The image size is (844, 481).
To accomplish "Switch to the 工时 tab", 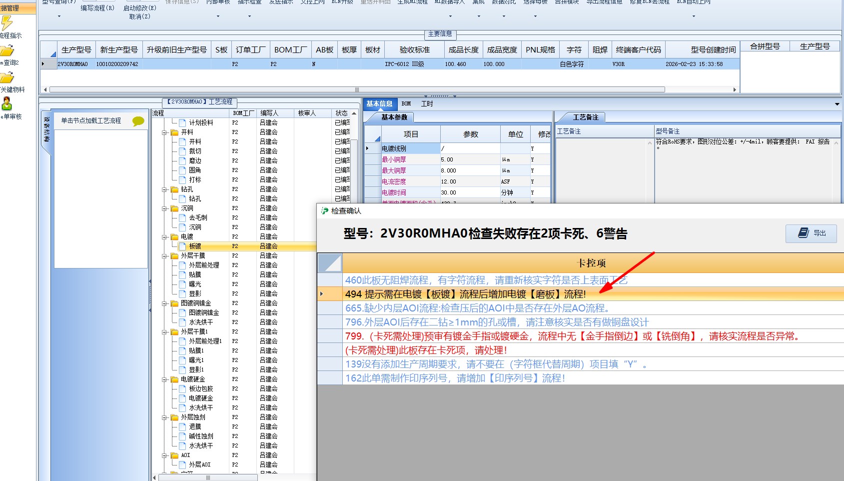I will (x=427, y=104).
